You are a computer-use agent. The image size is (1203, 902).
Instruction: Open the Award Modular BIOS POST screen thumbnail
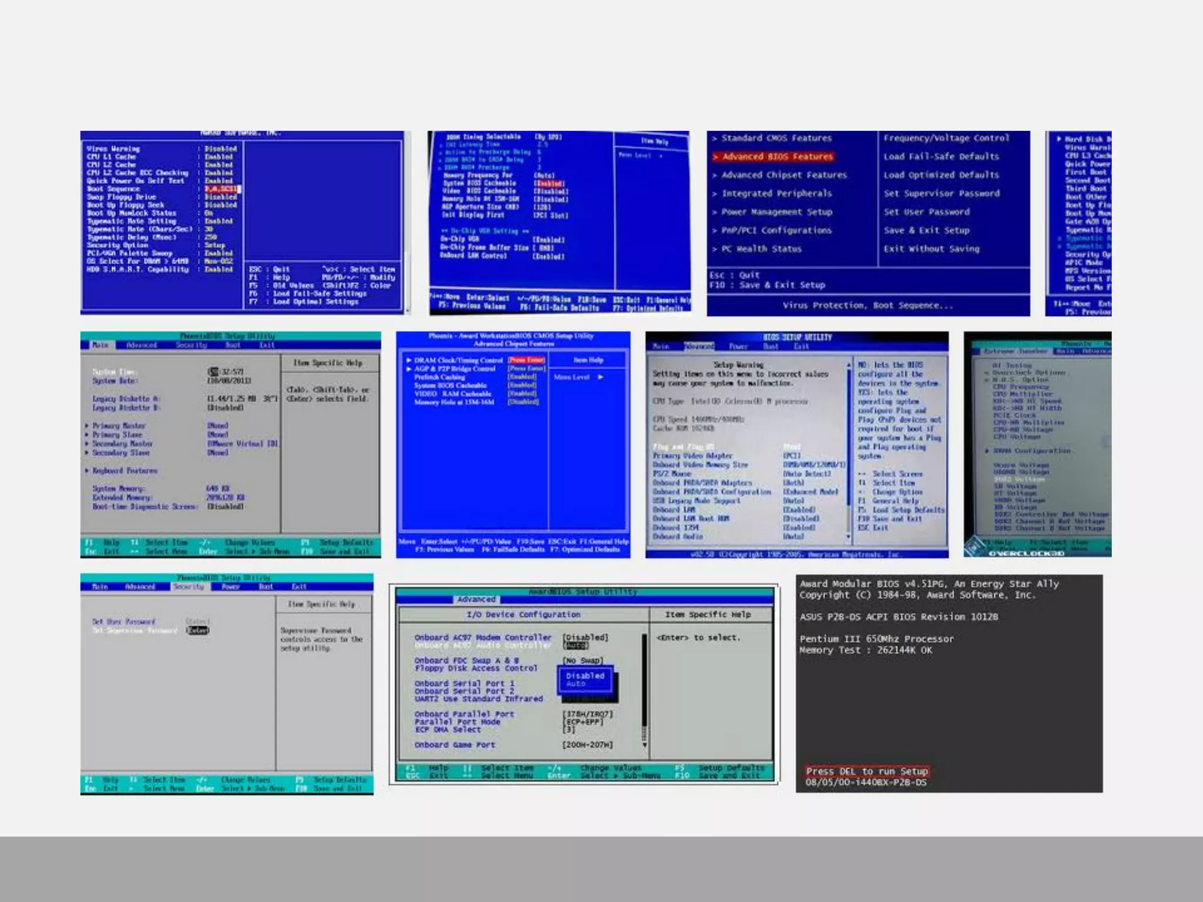[949, 683]
